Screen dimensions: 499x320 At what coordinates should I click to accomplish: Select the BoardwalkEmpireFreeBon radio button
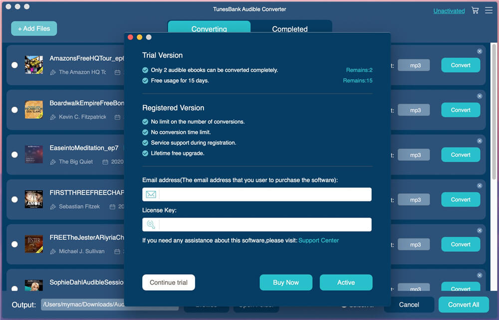14,109
